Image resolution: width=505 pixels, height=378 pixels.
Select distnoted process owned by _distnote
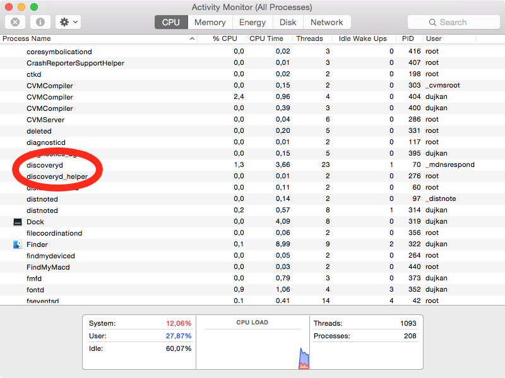point(252,199)
